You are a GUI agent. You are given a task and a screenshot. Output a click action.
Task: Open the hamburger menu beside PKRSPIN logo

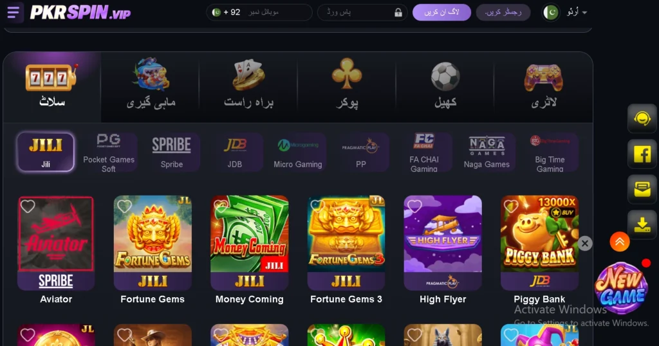(x=13, y=12)
